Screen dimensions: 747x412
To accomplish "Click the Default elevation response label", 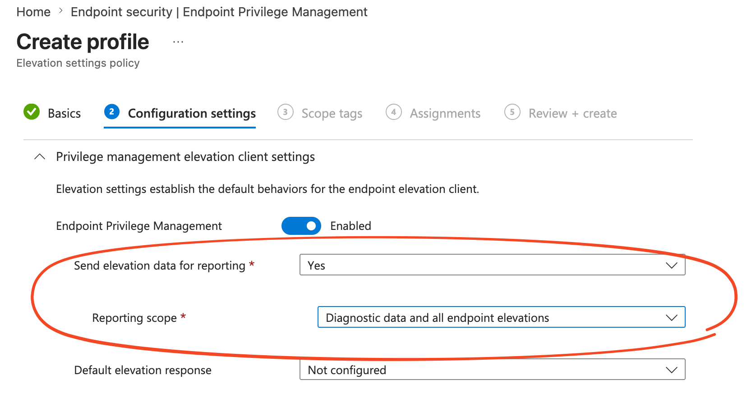I will [x=143, y=370].
